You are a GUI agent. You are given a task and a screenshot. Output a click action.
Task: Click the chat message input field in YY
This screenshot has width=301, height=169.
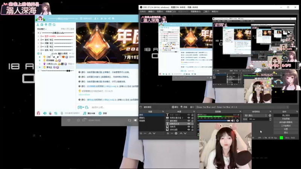pyautogui.click(x=114, y=107)
